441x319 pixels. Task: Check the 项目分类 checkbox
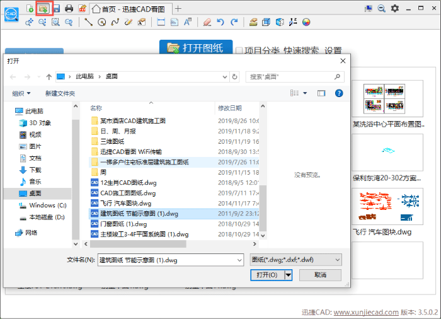coord(239,51)
